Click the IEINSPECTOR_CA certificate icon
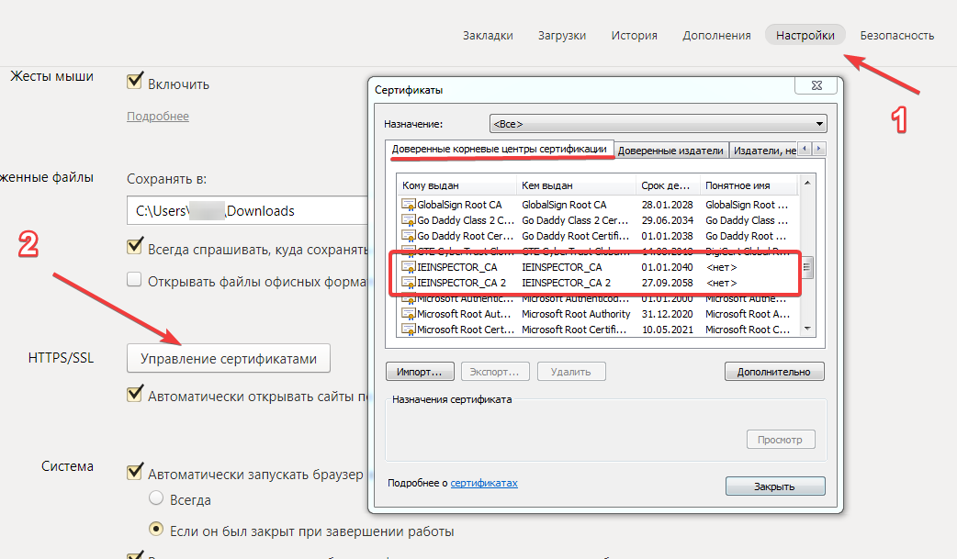The image size is (957, 559). [x=409, y=267]
